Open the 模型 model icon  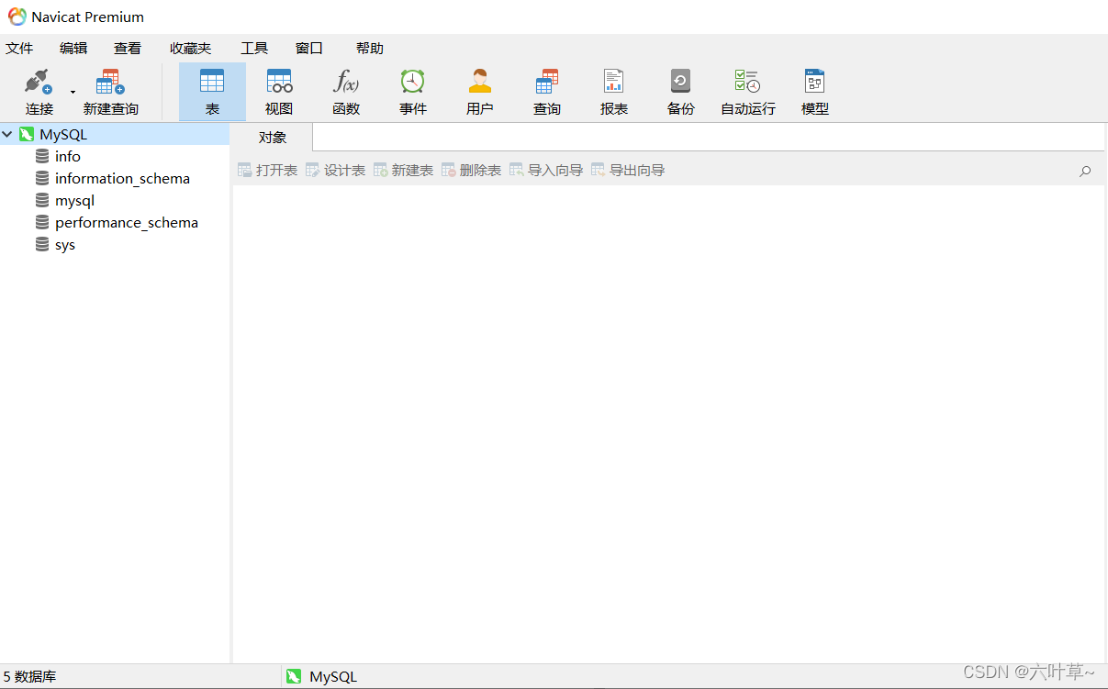(815, 91)
